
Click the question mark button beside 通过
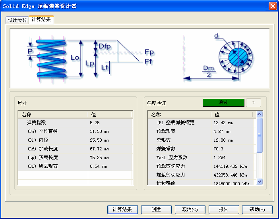[253, 102]
